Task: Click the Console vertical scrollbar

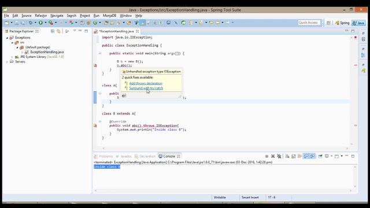Action: coord(355,177)
